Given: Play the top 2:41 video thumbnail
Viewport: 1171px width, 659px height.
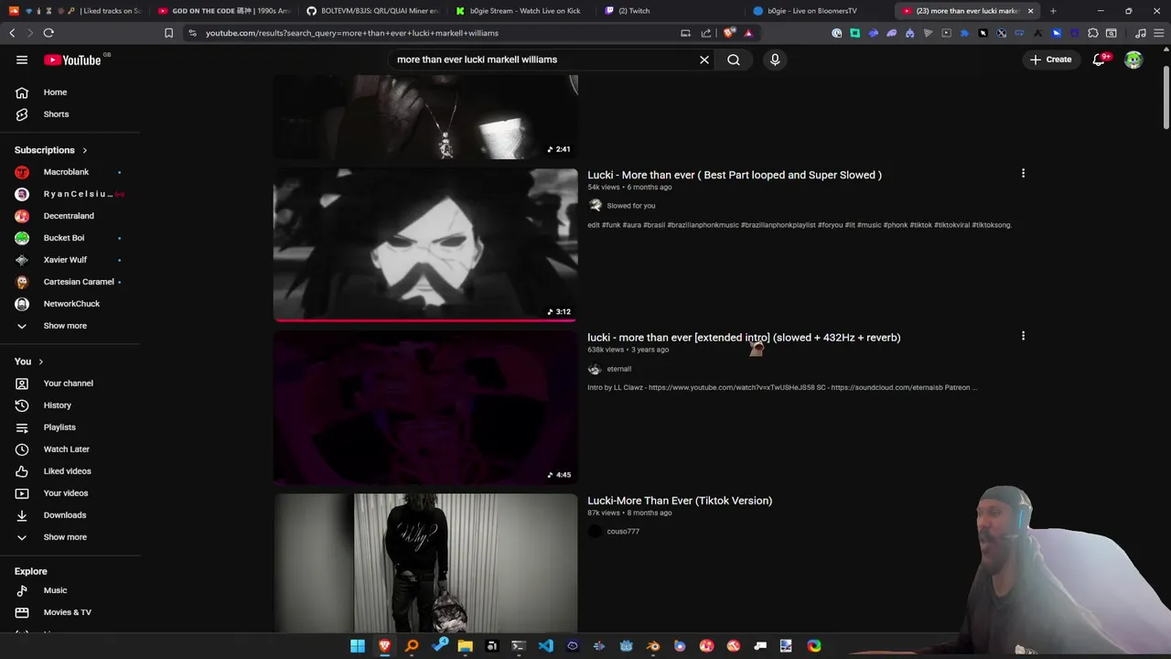Looking at the screenshot, I should [425, 117].
